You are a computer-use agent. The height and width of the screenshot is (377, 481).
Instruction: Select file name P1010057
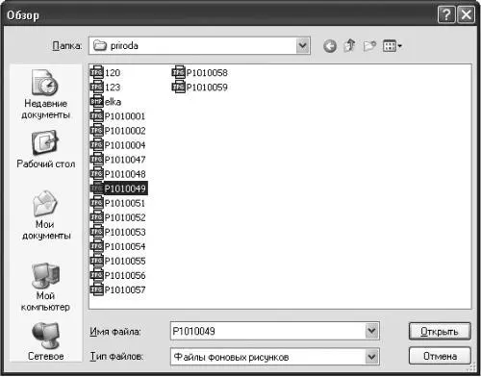tap(125, 289)
